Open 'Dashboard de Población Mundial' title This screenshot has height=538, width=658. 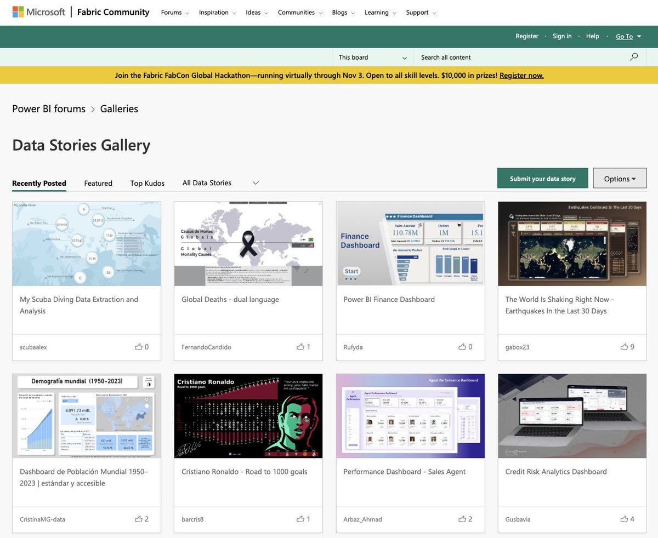(84, 477)
